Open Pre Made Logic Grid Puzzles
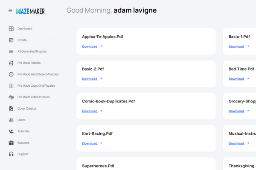The width and height of the screenshot is (256, 170). pos(36,86)
